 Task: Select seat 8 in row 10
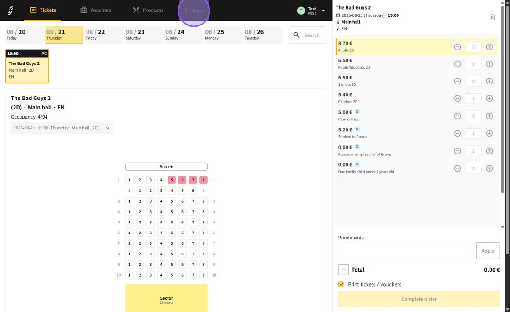coord(204,275)
